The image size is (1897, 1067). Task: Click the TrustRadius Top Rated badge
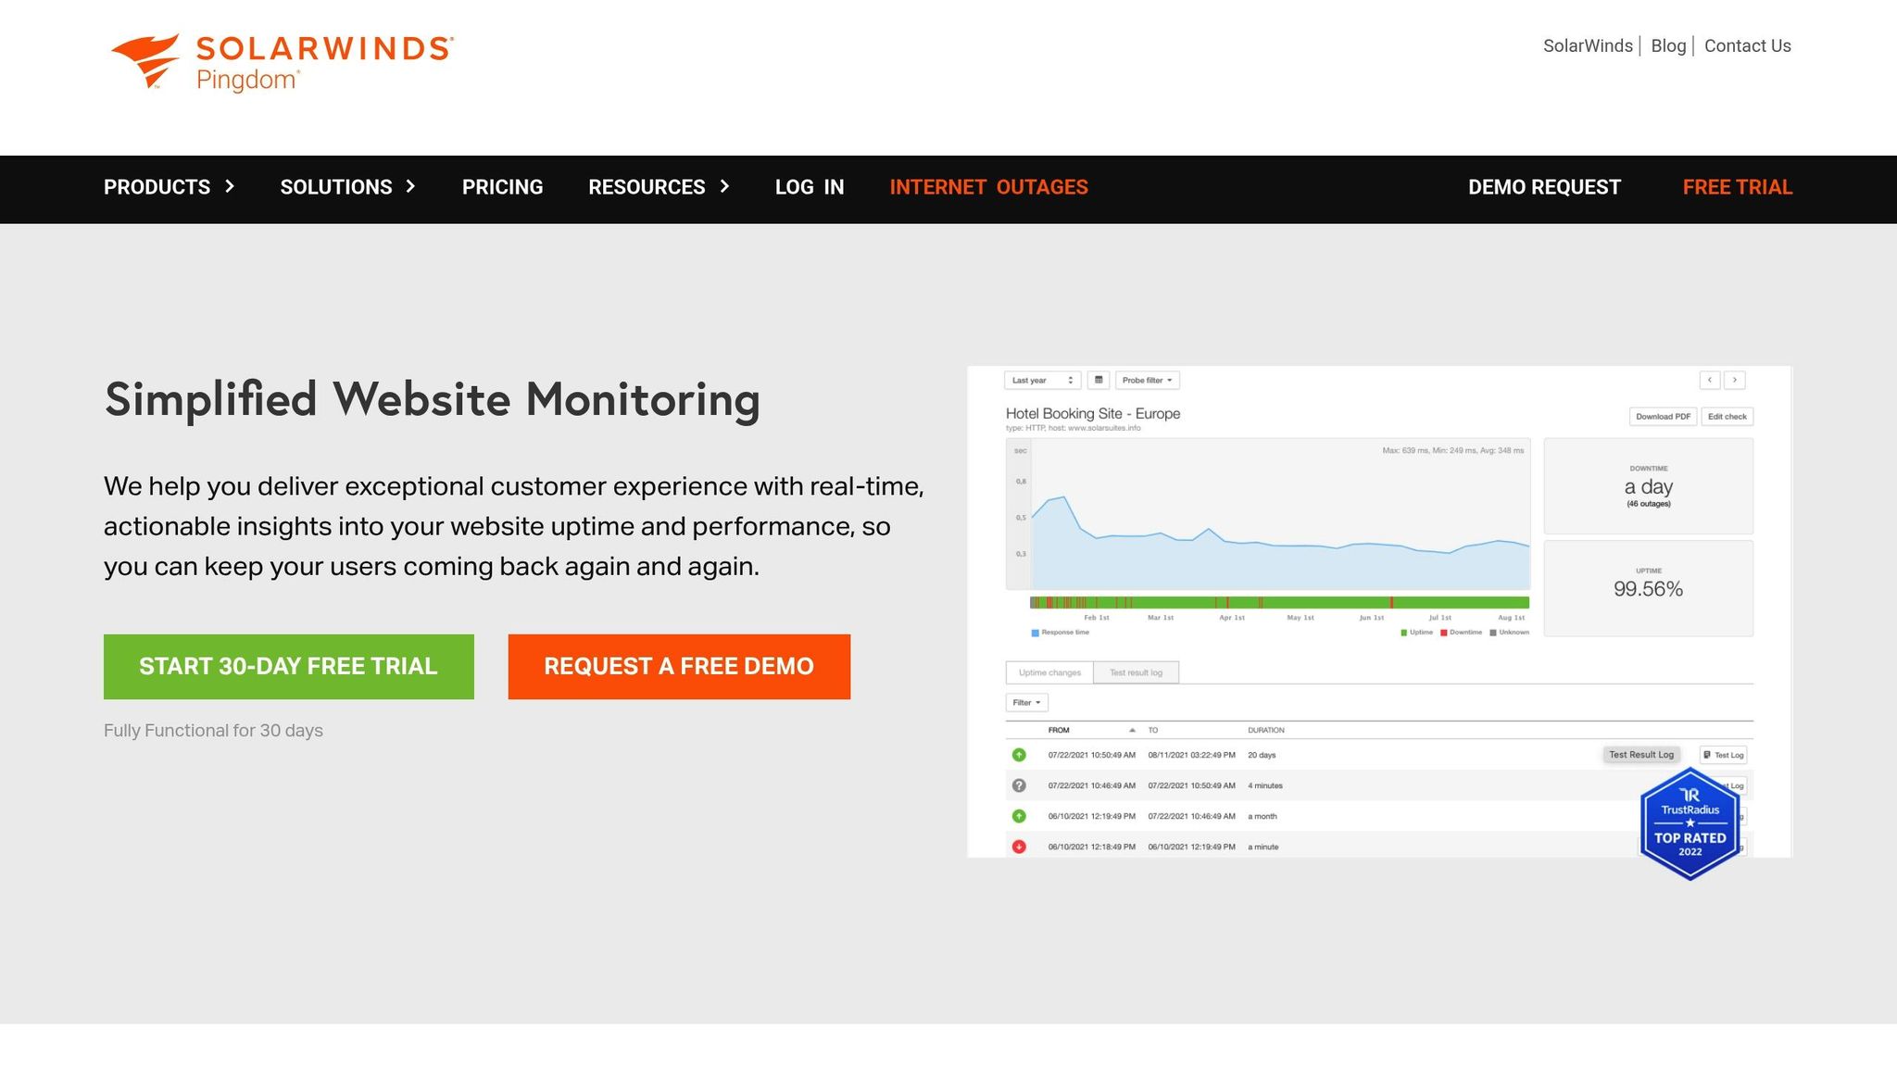1690,823
